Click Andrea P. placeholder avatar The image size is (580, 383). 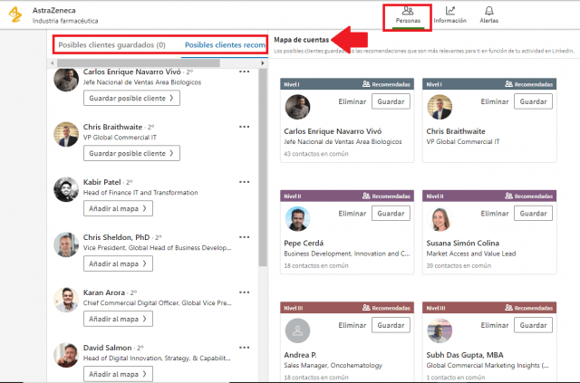tap(297, 330)
